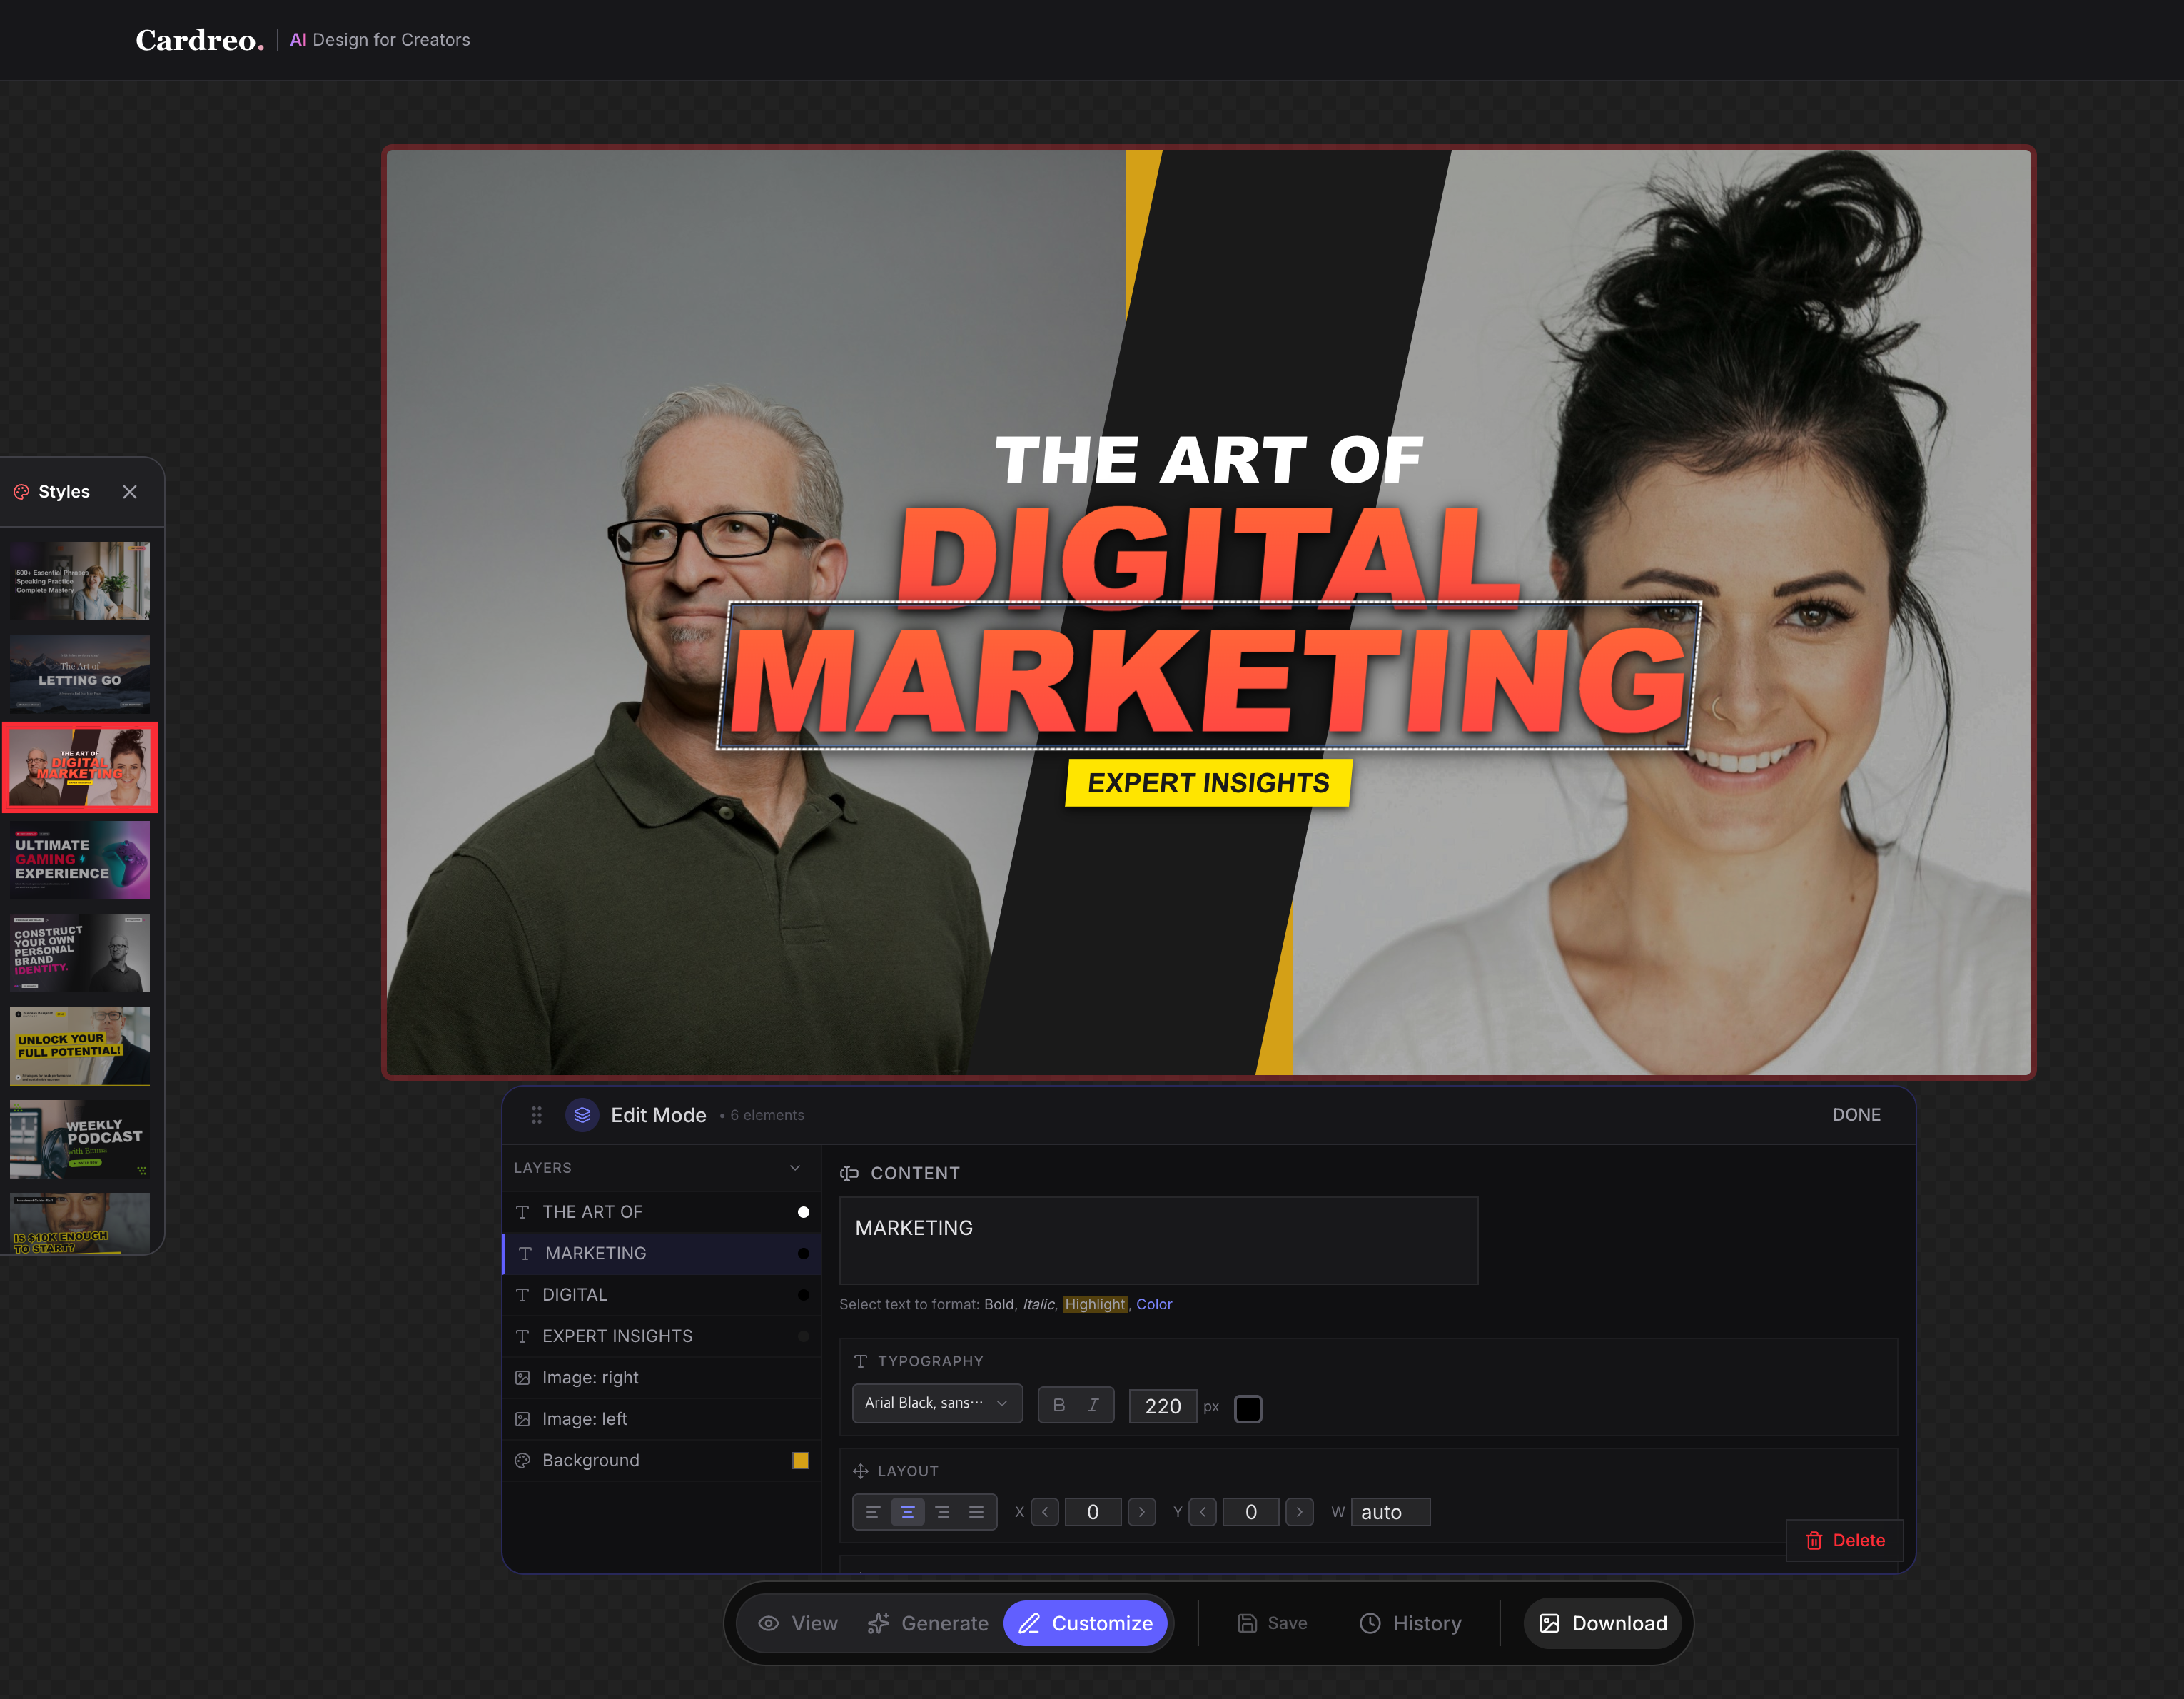Select the Ultimate Gaming Experience style thumbnail

click(79, 860)
